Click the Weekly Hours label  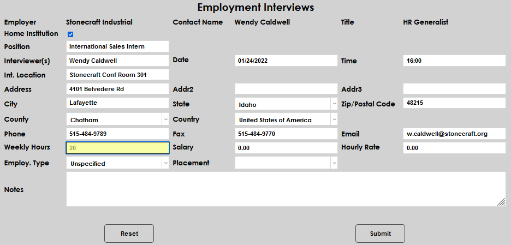tap(27, 147)
